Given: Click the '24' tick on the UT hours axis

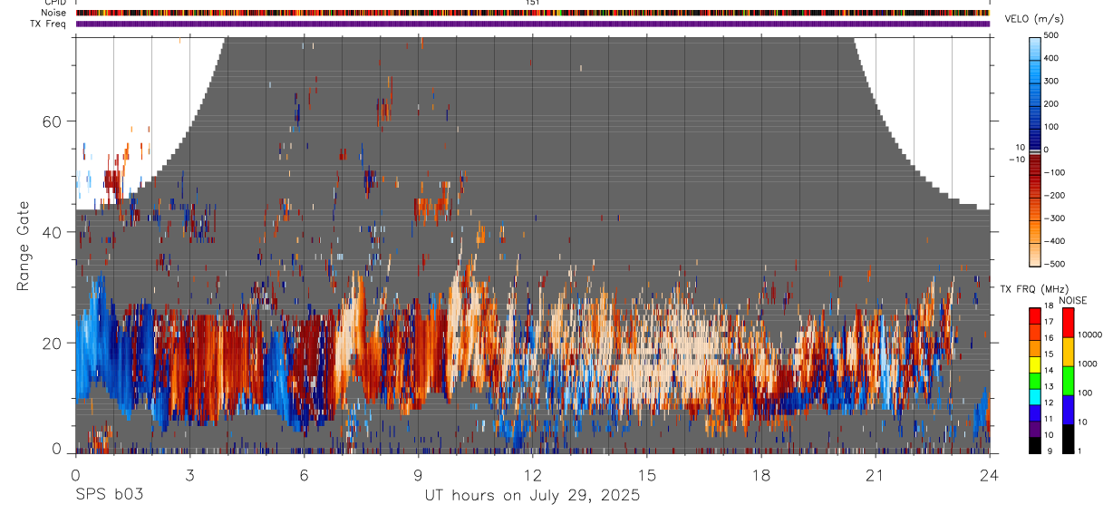Looking at the screenshot, I should [989, 475].
